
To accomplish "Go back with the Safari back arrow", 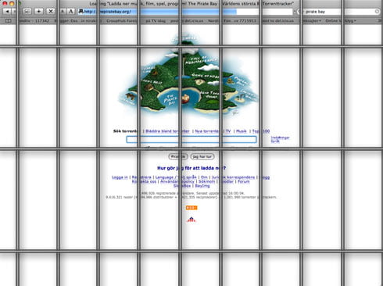I will pyautogui.click(x=7, y=12).
